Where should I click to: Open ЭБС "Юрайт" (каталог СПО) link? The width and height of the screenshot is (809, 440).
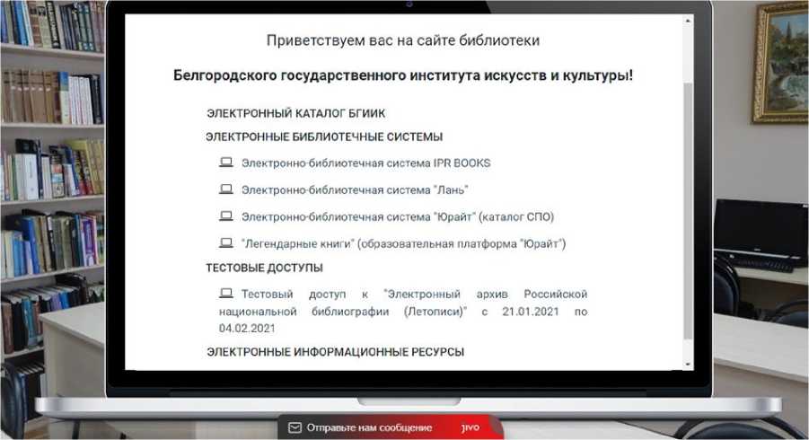click(397, 216)
